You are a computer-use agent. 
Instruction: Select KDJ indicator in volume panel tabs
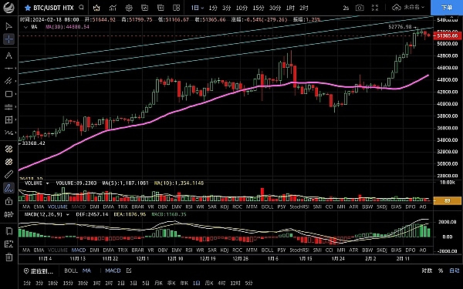point(225,207)
